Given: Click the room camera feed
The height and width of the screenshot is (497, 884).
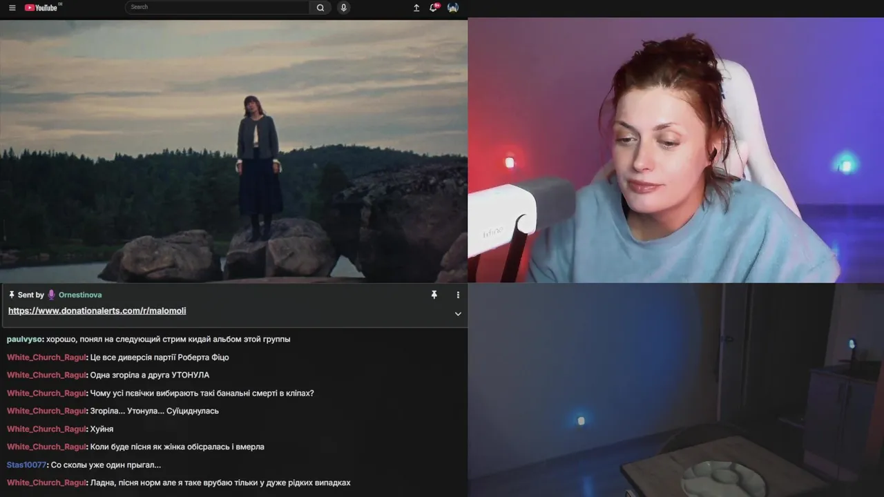Looking at the screenshot, I should coord(675,390).
